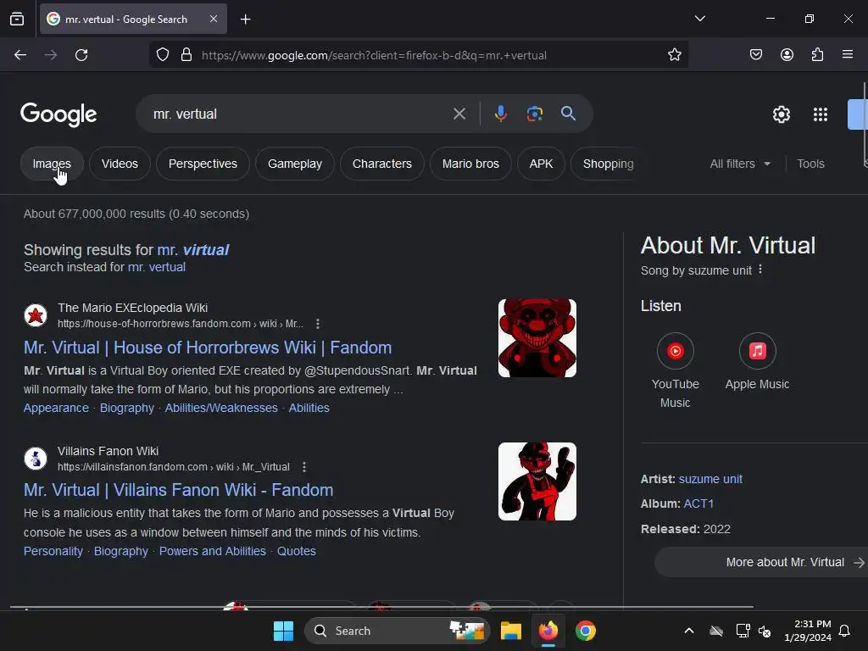Open the Firefox View icon
The height and width of the screenshot is (651, 868).
[x=17, y=19]
